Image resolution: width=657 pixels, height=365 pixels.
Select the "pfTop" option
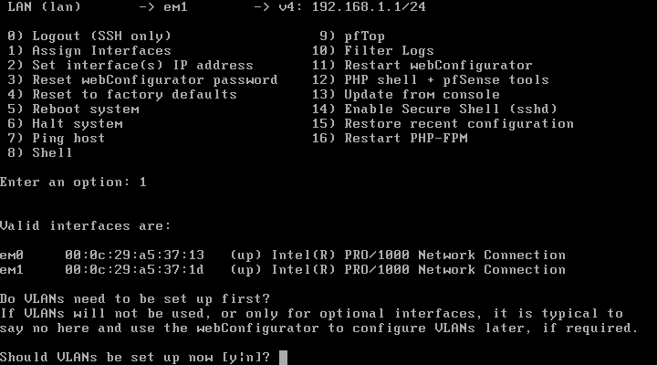coord(363,36)
